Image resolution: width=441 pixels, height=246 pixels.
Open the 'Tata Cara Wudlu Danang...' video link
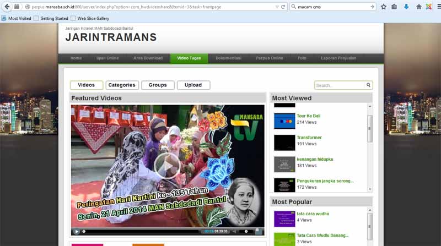322,236
